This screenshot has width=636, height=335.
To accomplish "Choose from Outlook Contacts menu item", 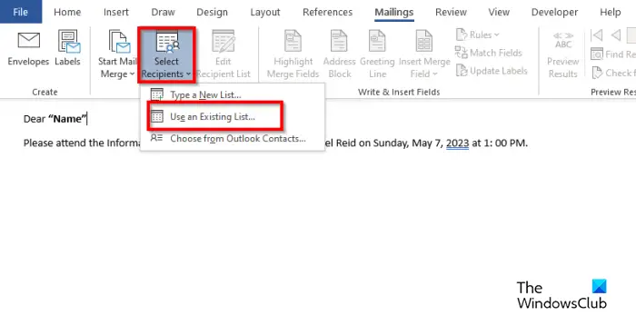I will [x=233, y=139].
